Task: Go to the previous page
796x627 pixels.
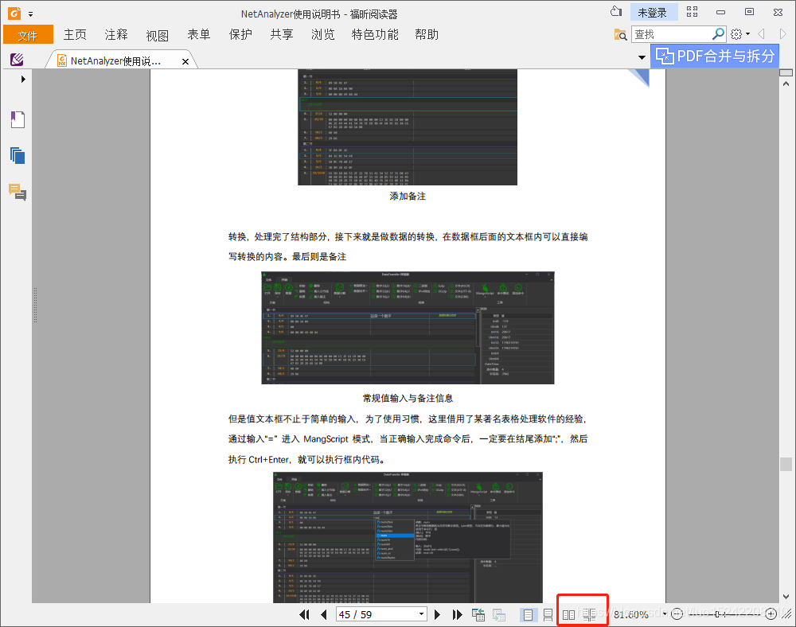Action: [324, 614]
